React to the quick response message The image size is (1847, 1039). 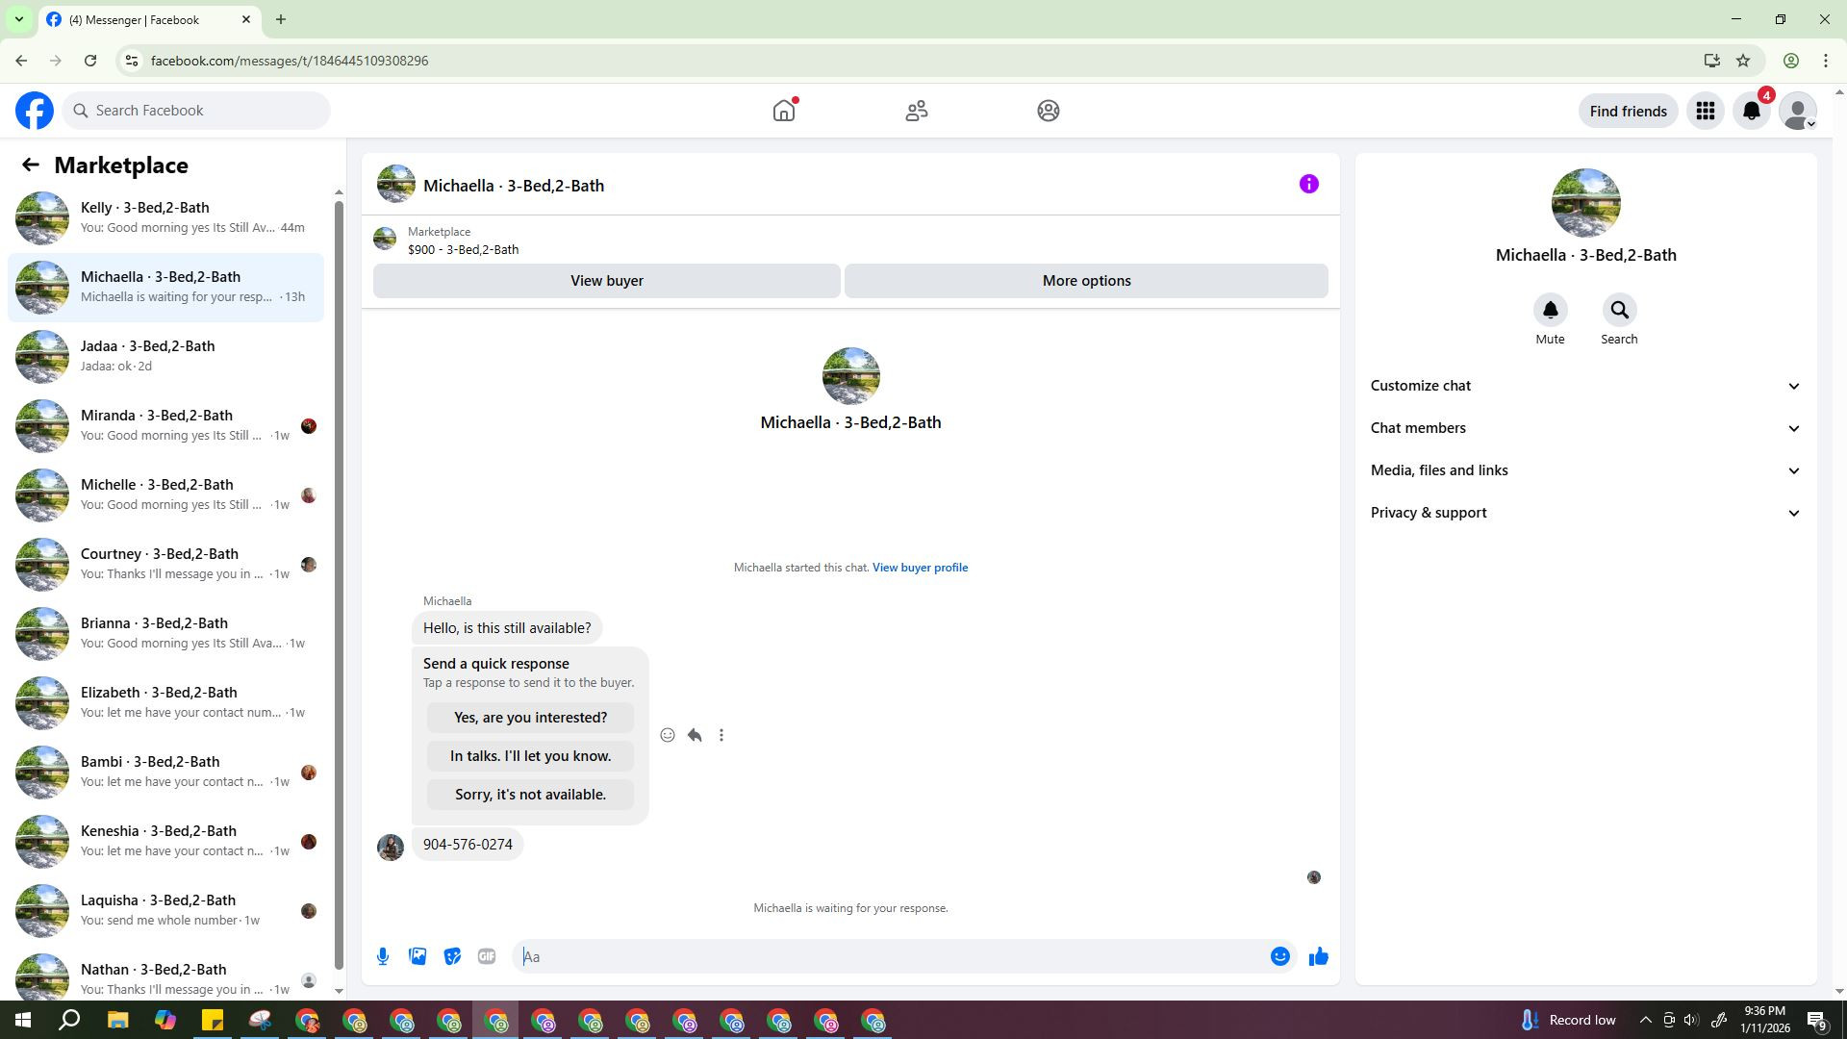click(668, 735)
